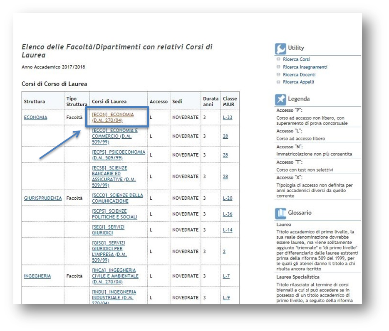389x331 pixels.
Task: Click the L-9 MIUR class link
Action: tap(226, 297)
